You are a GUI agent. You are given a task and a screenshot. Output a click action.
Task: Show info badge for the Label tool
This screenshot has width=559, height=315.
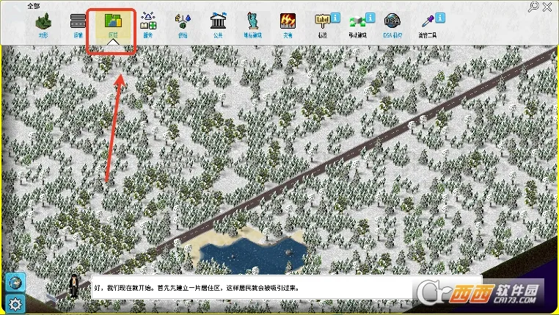(x=335, y=18)
